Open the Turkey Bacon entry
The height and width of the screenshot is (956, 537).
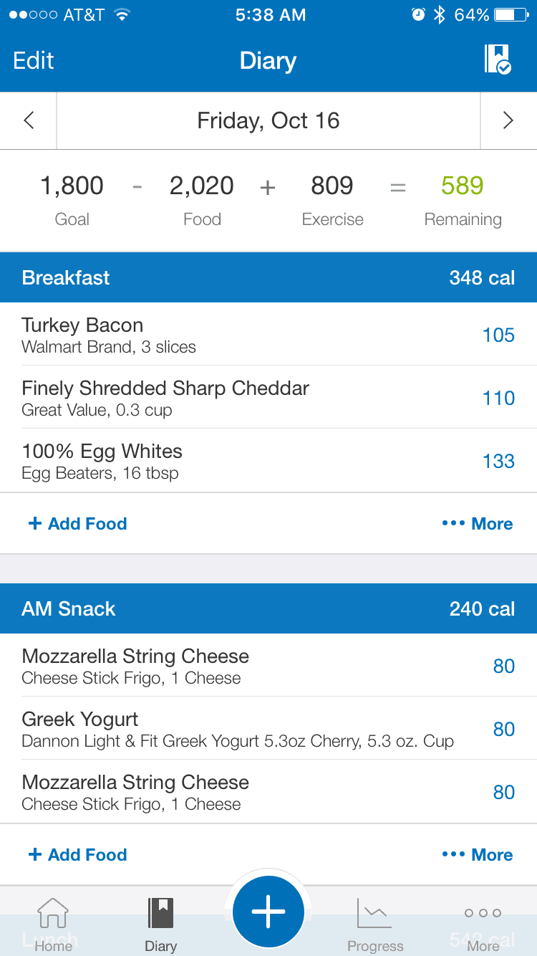(268, 335)
